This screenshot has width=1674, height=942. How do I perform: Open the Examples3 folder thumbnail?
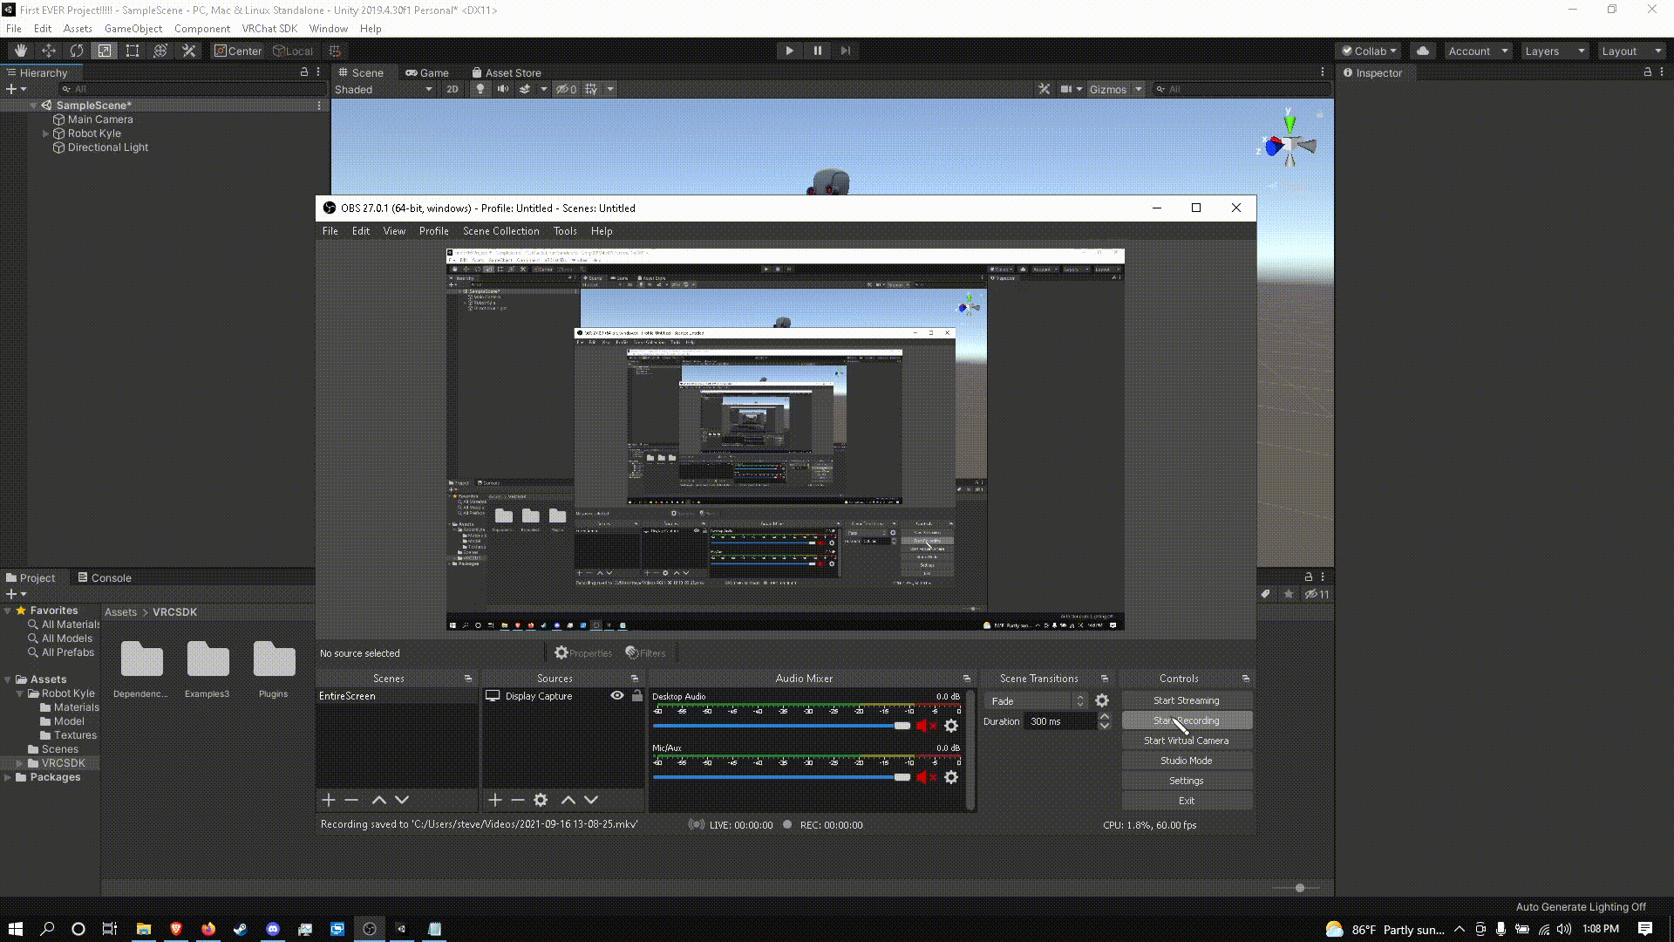pyautogui.click(x=208, y=660)
